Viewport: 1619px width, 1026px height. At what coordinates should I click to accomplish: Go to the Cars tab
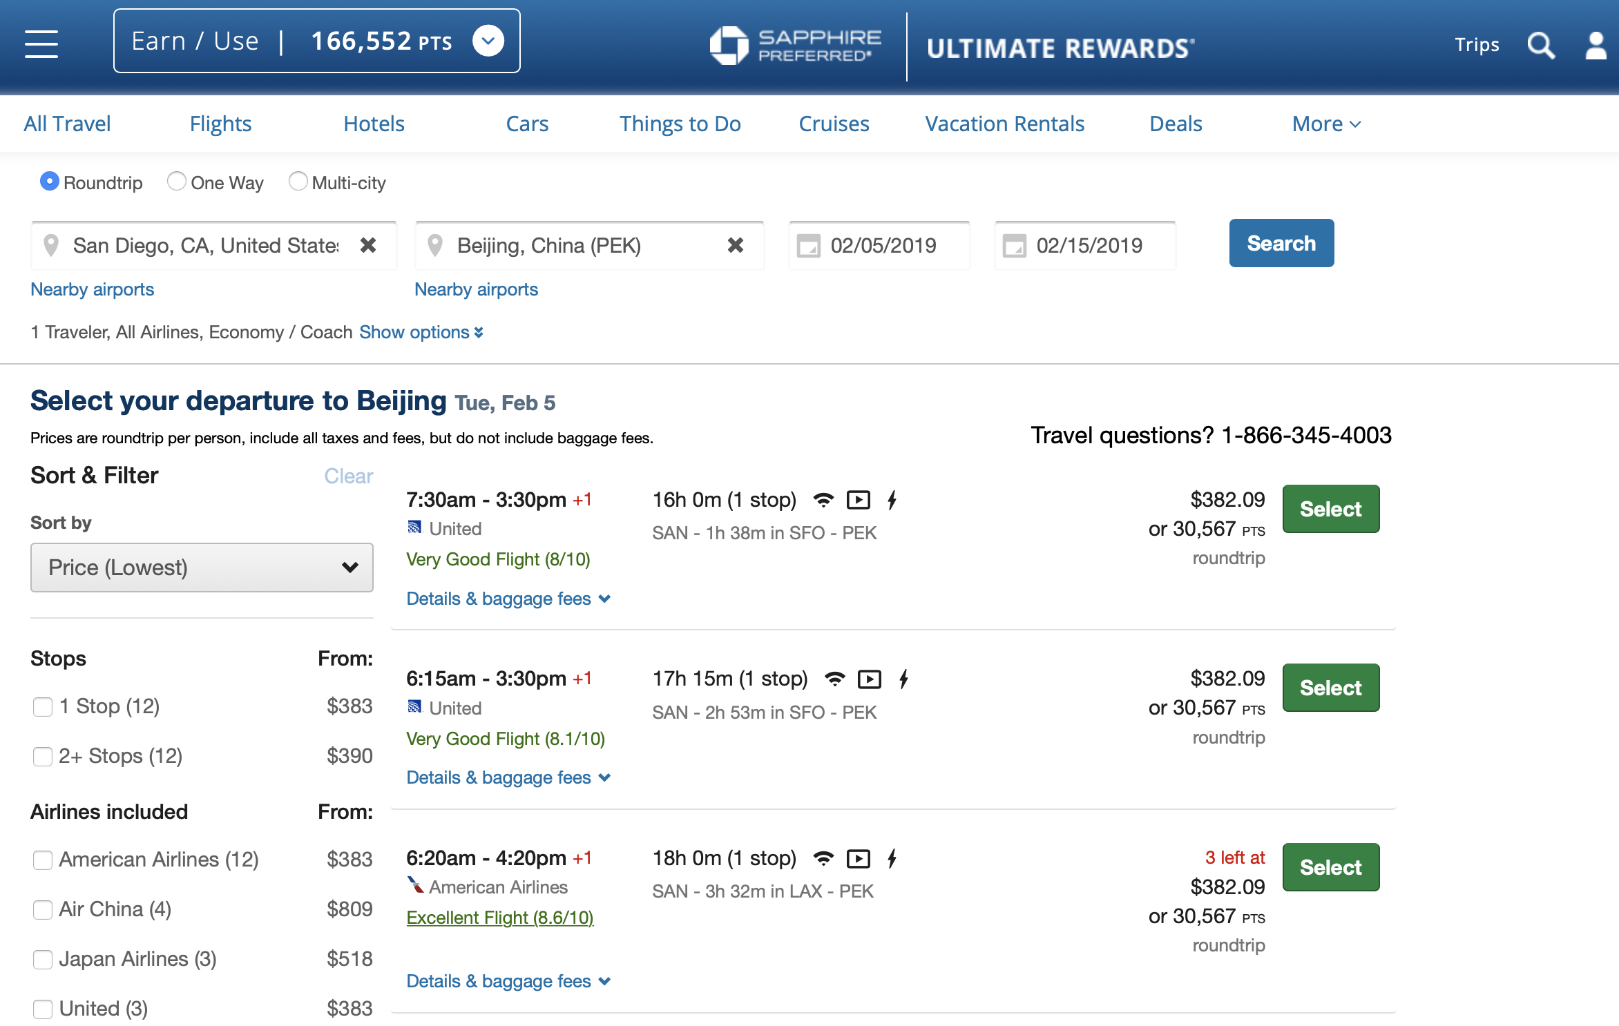(x=527, y=124)
